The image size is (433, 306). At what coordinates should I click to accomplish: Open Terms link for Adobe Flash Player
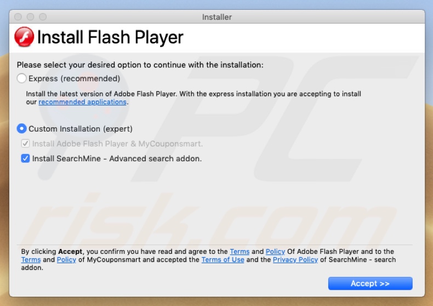coord(240,252)
